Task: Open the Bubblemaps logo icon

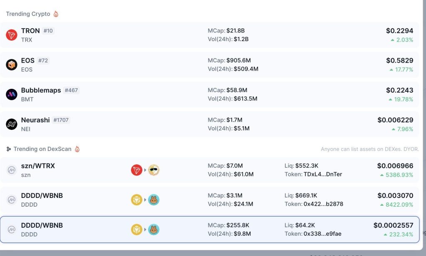Action: pos(12,95)
